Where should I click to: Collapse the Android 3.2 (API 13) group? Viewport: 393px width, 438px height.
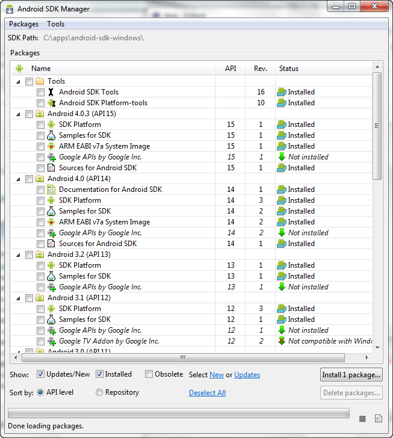click(x=19, y=255)
